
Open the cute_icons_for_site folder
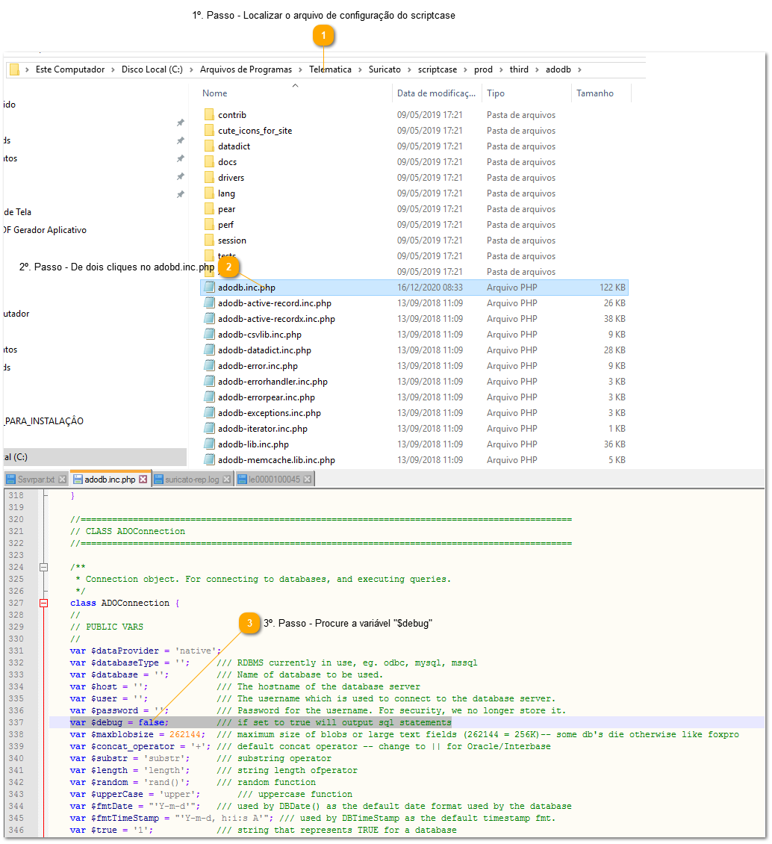[x=255, y=130]
